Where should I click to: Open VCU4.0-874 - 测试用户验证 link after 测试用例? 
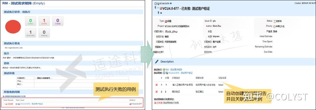click(180, 73)
